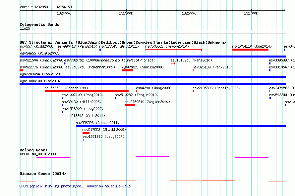Click the blue nsv556593 gain bar
Screen dimensions: 295x196
coord(181,126)
